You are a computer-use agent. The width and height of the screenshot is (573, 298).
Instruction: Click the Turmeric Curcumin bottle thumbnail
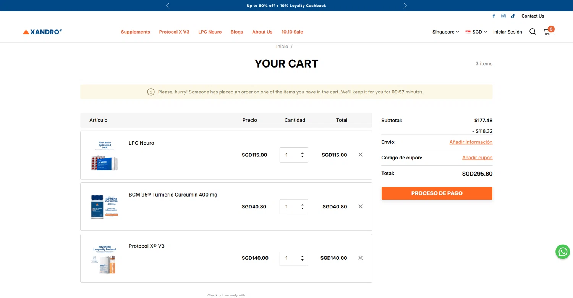click(x=104, y=207)
